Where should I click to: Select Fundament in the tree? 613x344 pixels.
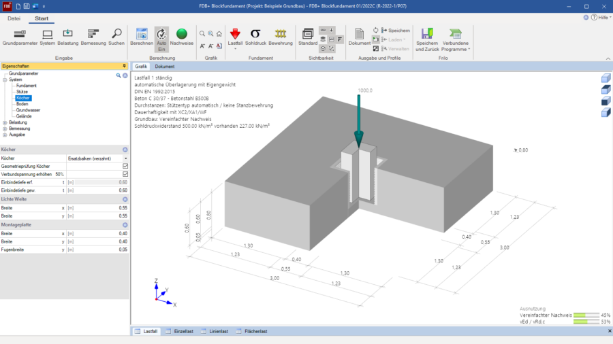[26, 86]
